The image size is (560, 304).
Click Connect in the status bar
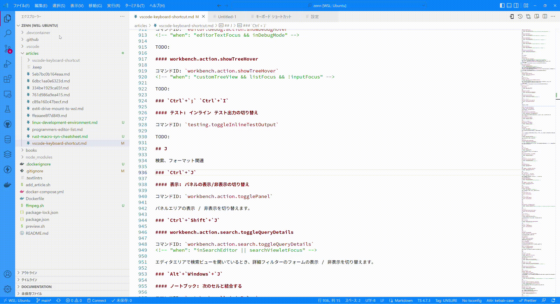(97, 301)
